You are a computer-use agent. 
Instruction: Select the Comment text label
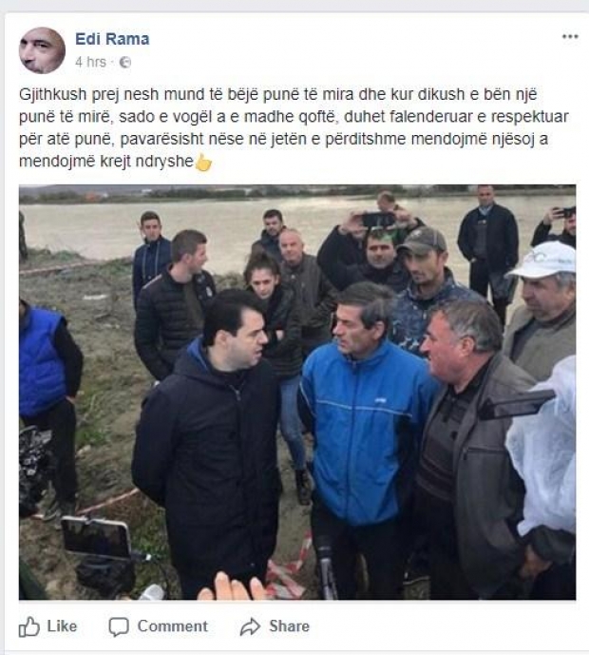[172, 626]
